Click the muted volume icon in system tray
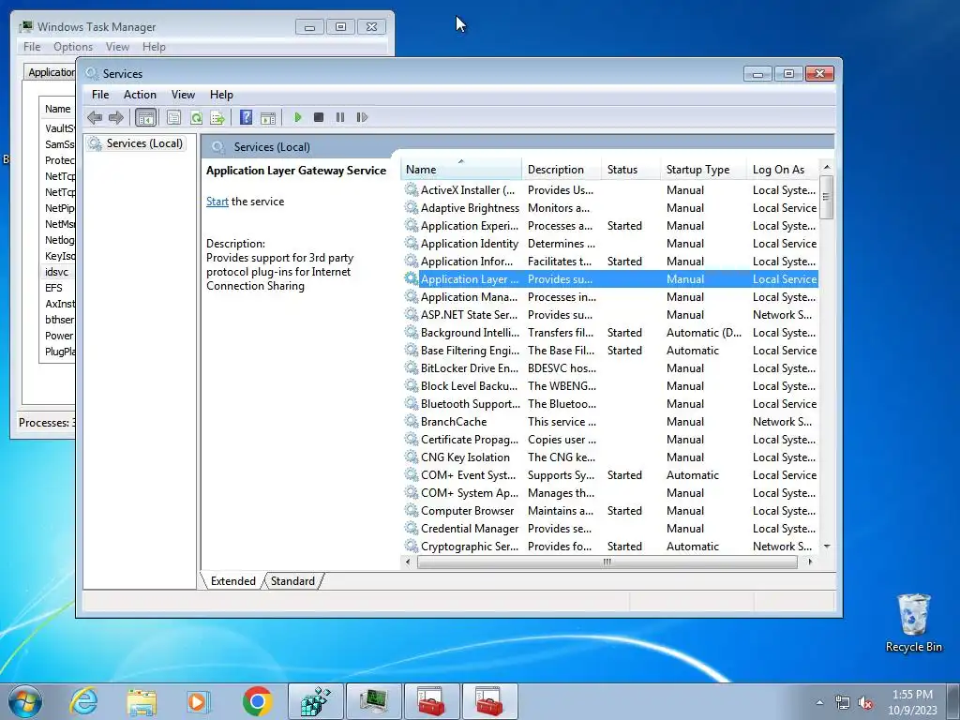The image size is (960, 720). tap(865, 703)
